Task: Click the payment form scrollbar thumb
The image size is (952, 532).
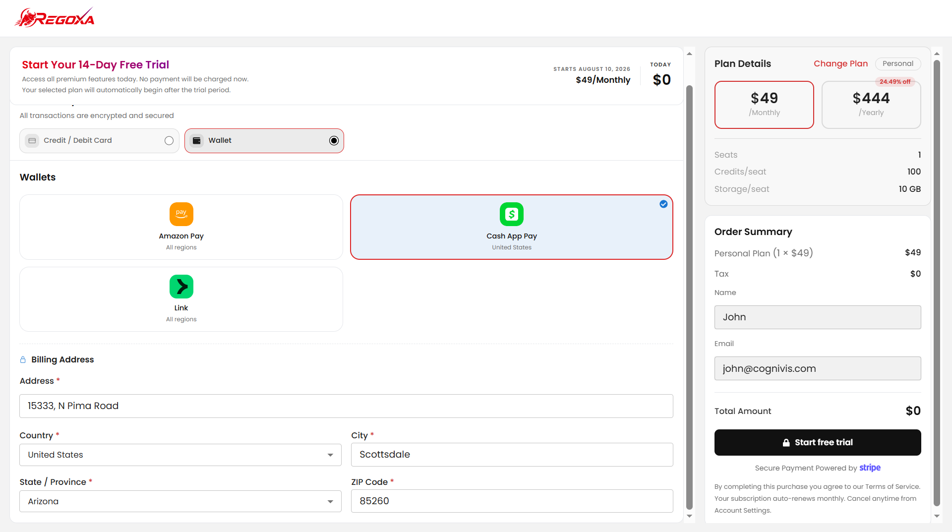Action: point(689,297)
